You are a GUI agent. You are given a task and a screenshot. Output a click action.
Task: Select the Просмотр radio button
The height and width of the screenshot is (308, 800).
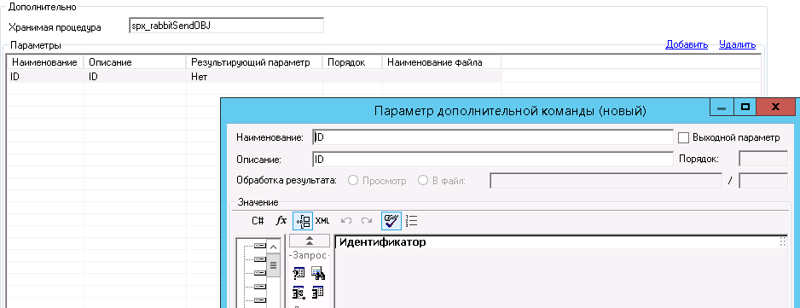[x=352, y=180]
